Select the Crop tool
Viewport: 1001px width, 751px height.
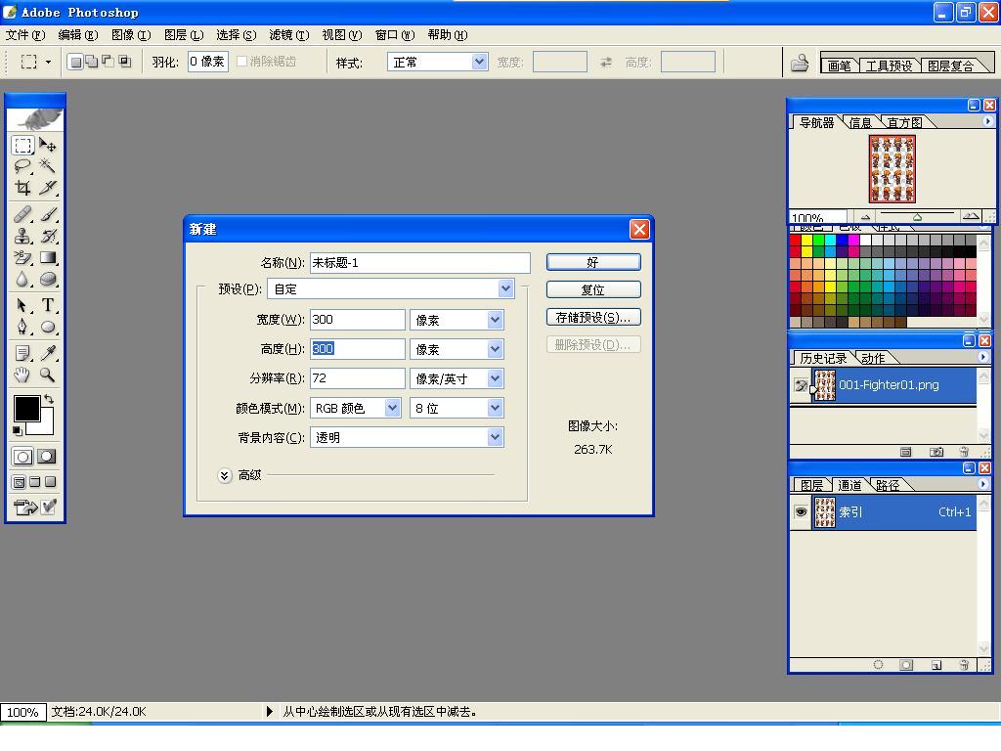(x=23, y=188)
